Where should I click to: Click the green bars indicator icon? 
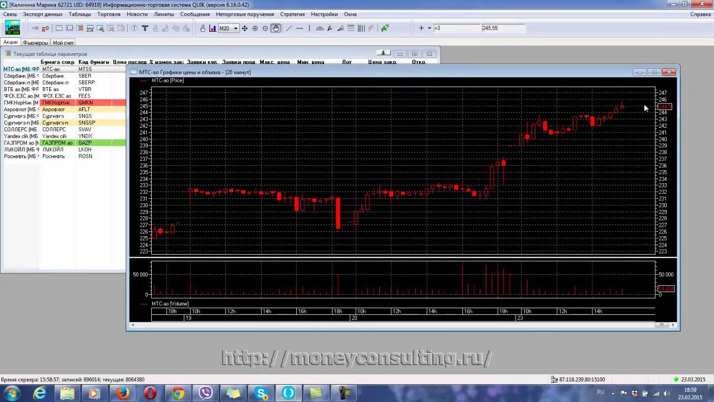pos(385,28)
